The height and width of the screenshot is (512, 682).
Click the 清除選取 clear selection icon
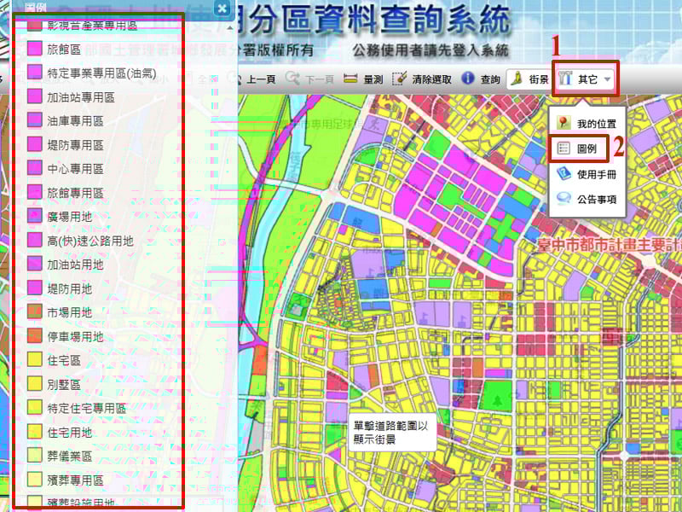click(x=399, y=79)
